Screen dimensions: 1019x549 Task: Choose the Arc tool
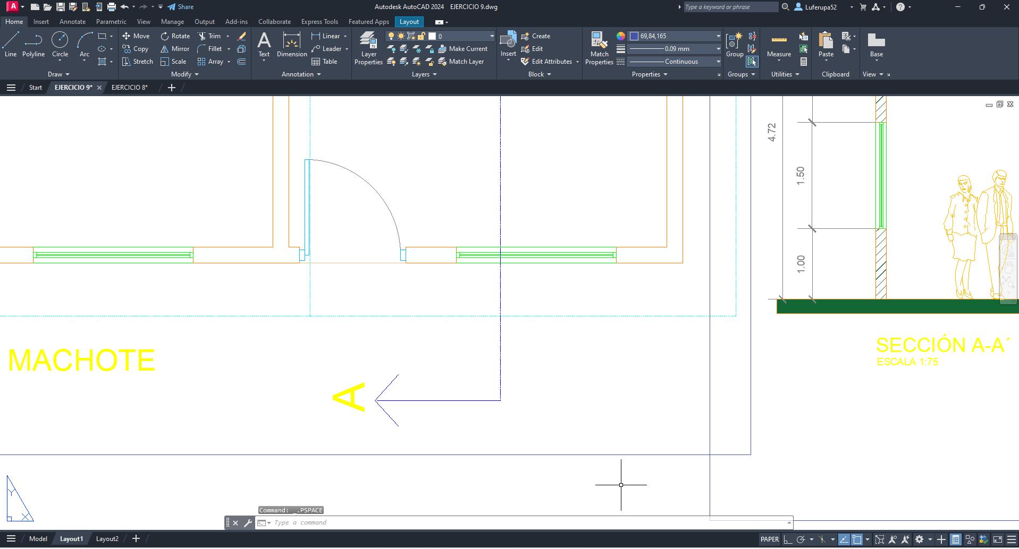pos(84,45)
